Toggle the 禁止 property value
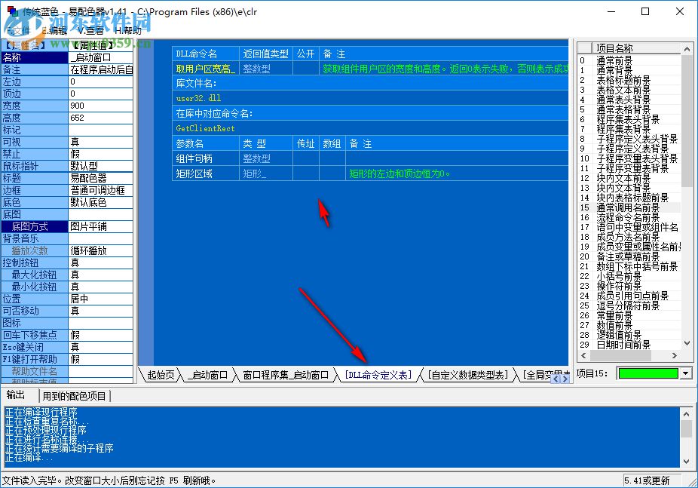Viewport: 698px width, 488px height. (101, 153)
